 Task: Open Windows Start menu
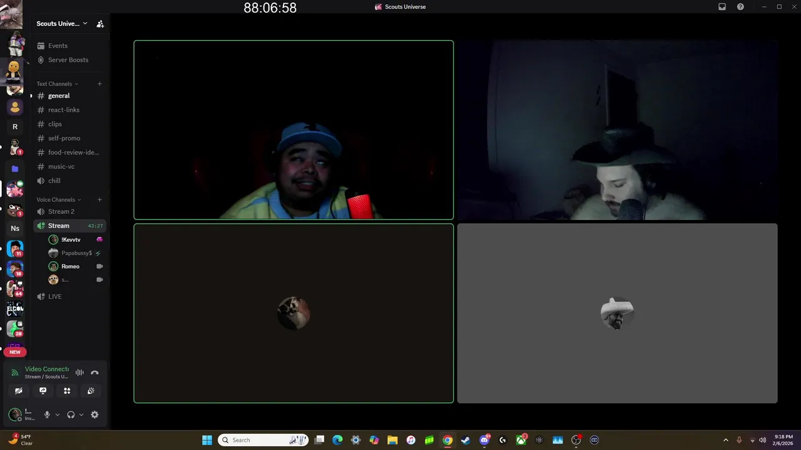(207, 440)
